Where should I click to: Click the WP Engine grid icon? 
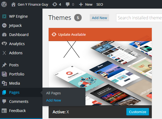click(x=4, y=16)
